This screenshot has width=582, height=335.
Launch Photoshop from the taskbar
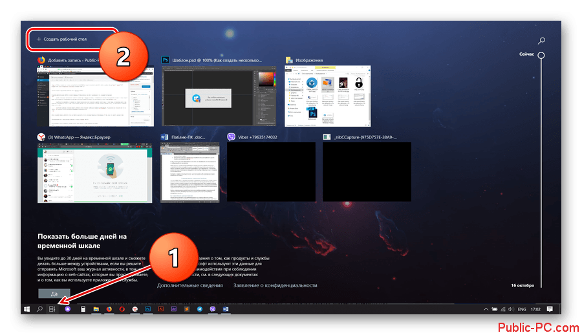pos(147,309)
